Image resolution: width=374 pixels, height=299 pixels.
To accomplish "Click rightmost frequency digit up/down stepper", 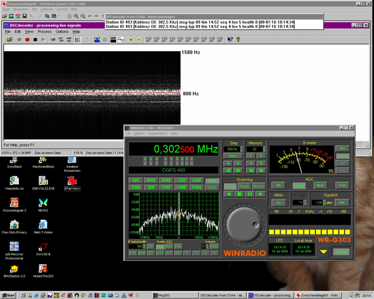I will coord(191,161).
